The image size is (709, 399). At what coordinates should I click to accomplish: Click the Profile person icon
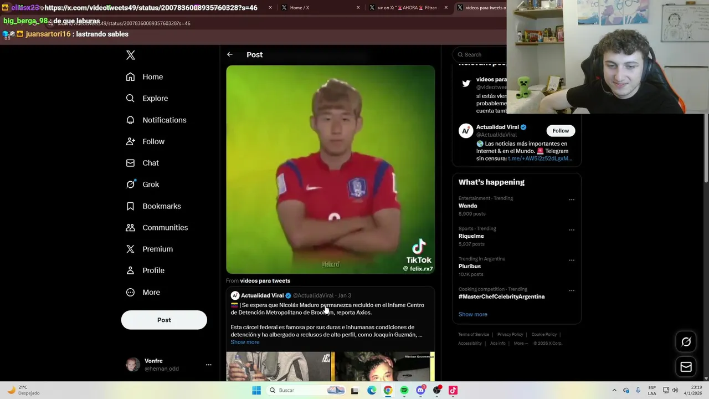click(x=130, y=270)
